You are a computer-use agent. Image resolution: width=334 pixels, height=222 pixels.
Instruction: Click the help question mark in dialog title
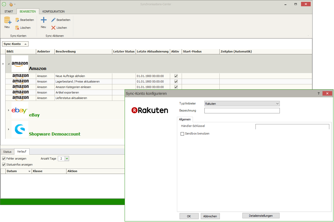319,94
